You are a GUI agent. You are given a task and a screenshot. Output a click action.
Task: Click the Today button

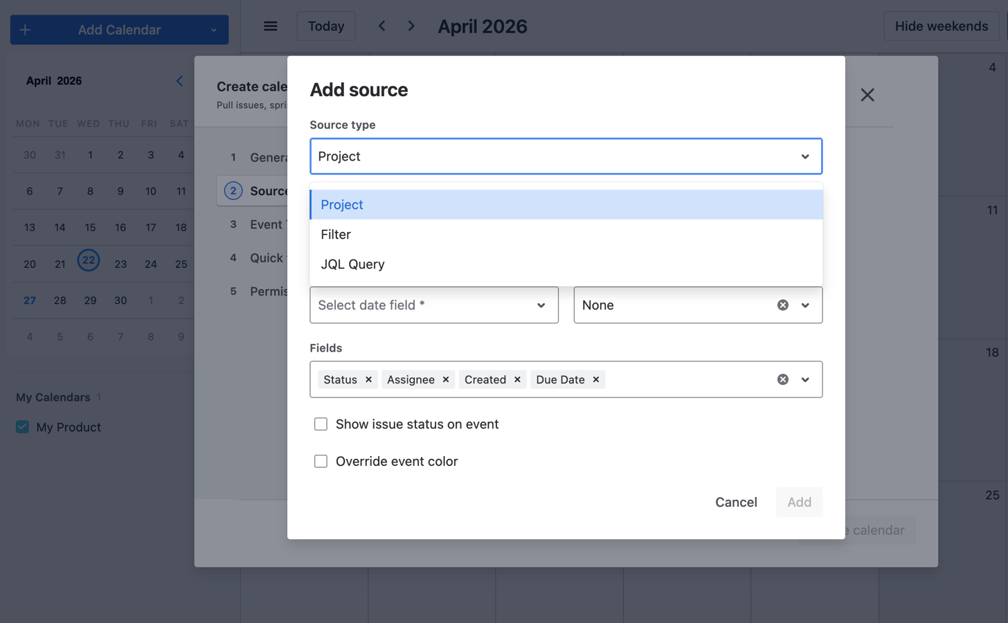[325, 26]
